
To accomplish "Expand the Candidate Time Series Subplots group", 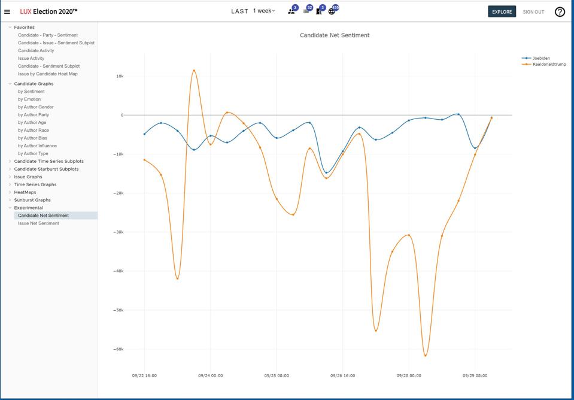I will click(48, 161).
